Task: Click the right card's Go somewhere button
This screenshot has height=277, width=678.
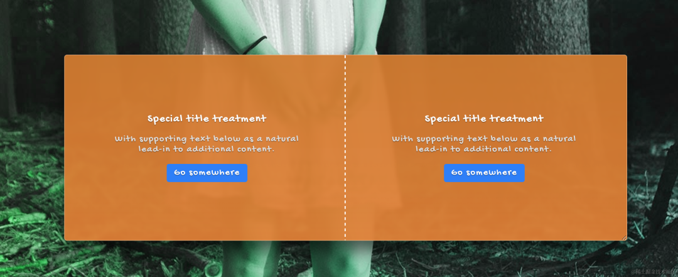Action: pyautogui.click(x=484, y=173)
